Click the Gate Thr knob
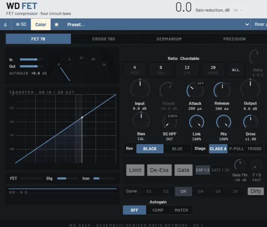Screen dimensions: 267x227 coord(240,166)
